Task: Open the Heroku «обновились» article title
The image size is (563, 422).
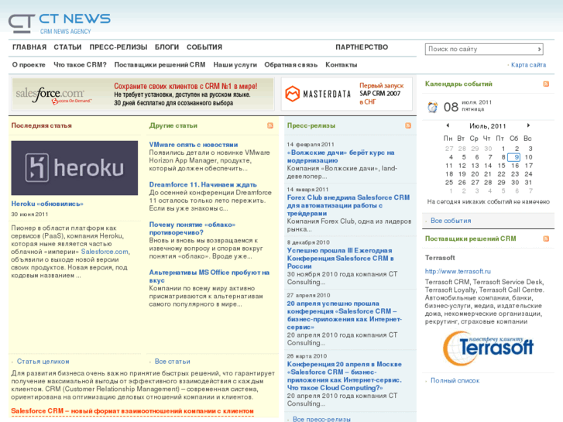Action: pos(47,204)
